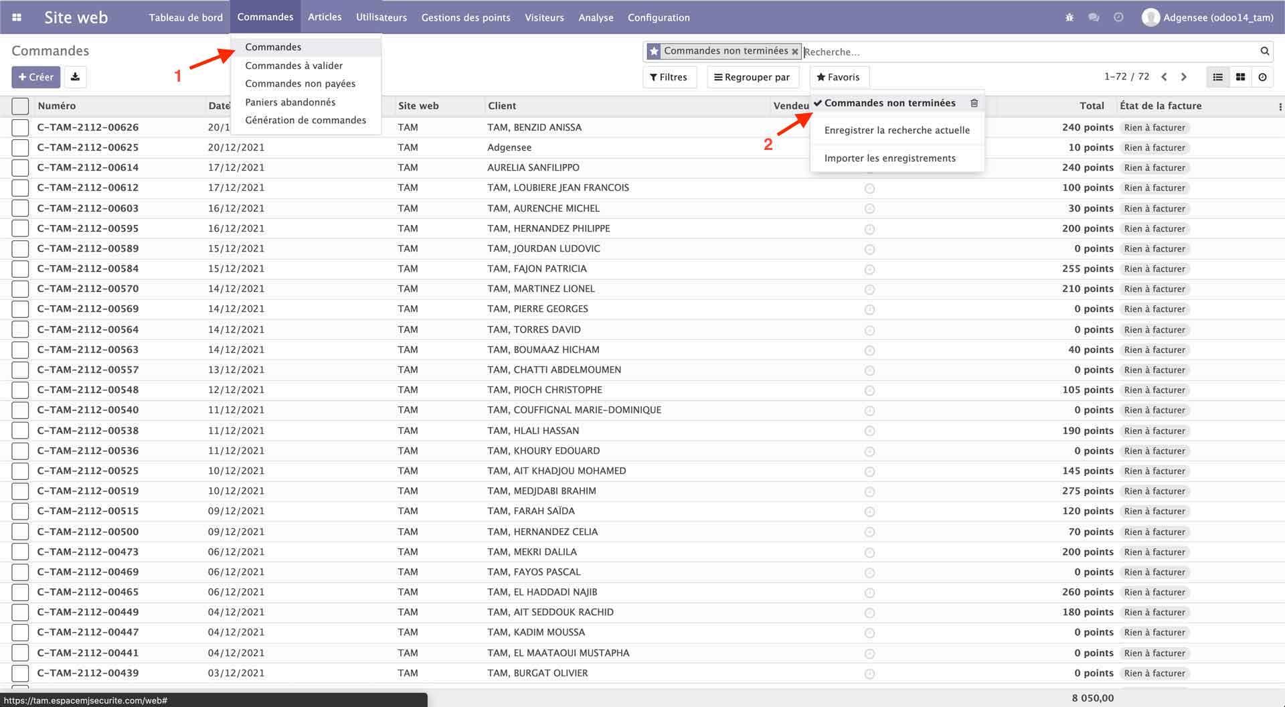Open the debug bug icon
Viewport: 1285px width, 707px height.
(x=1069, y=17)
